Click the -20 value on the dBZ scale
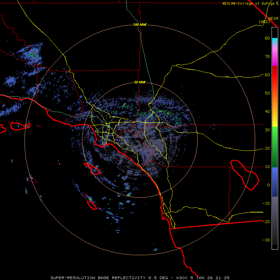This screenshot has width=280, height=280. (x=266, y=222)
